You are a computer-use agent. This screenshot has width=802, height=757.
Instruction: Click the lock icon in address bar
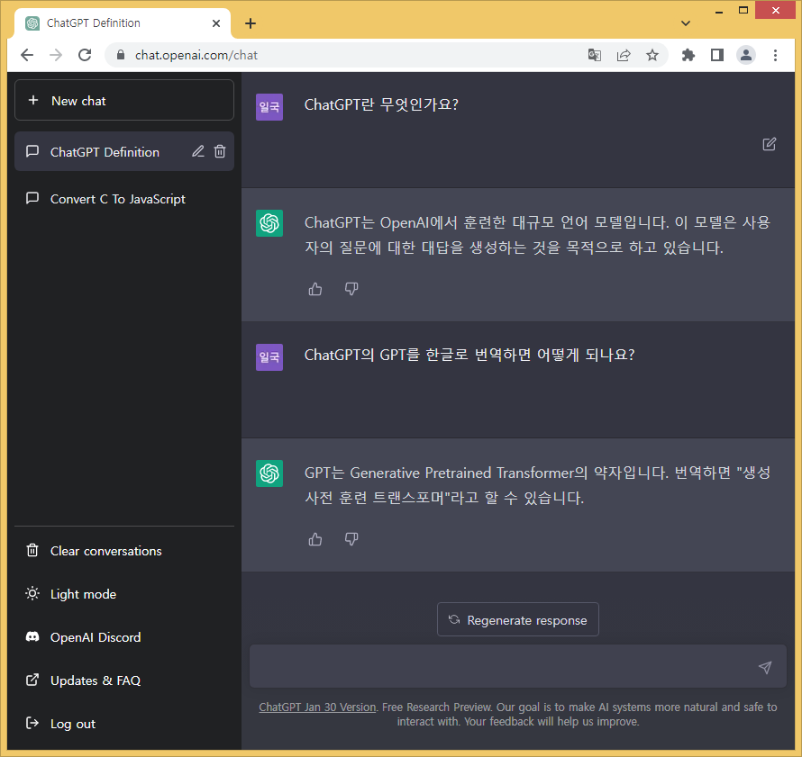click(x=121, y=55)
